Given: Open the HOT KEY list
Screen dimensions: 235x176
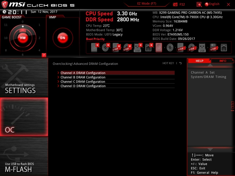Looking at the screenshot, I should [x=168, y=63].
